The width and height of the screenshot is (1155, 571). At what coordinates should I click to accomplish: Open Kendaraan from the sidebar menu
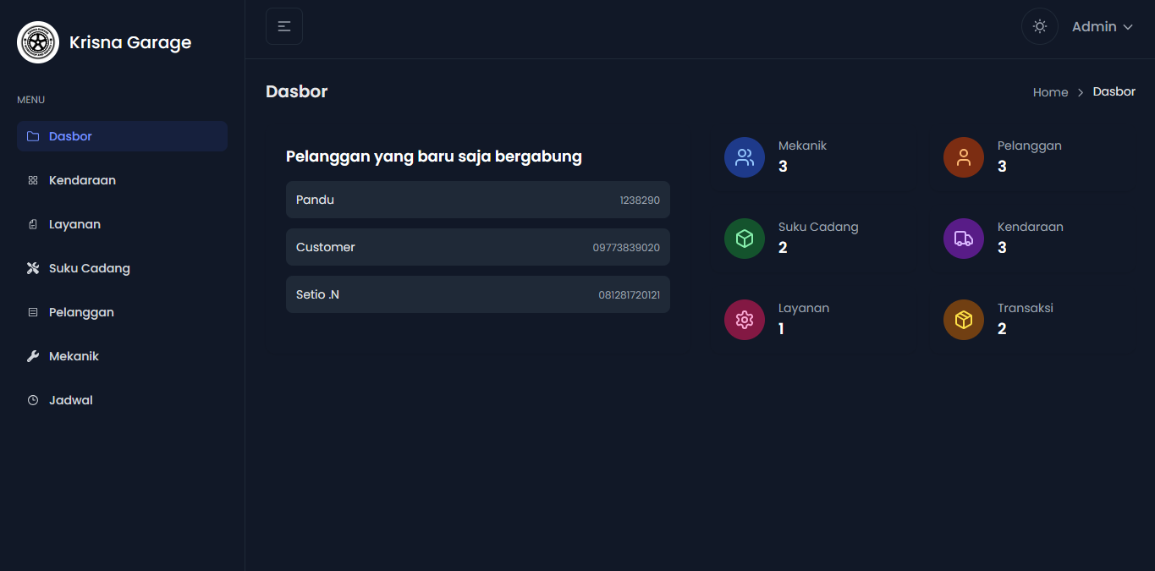pyautogui.click(x=82, y=180)
